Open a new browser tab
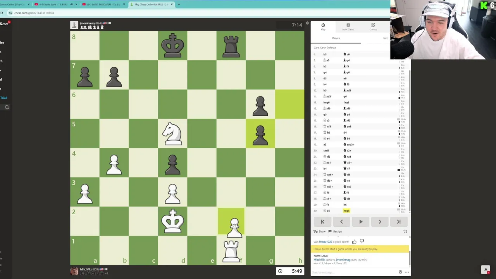496x279 pixels. (x=179, y=4)
